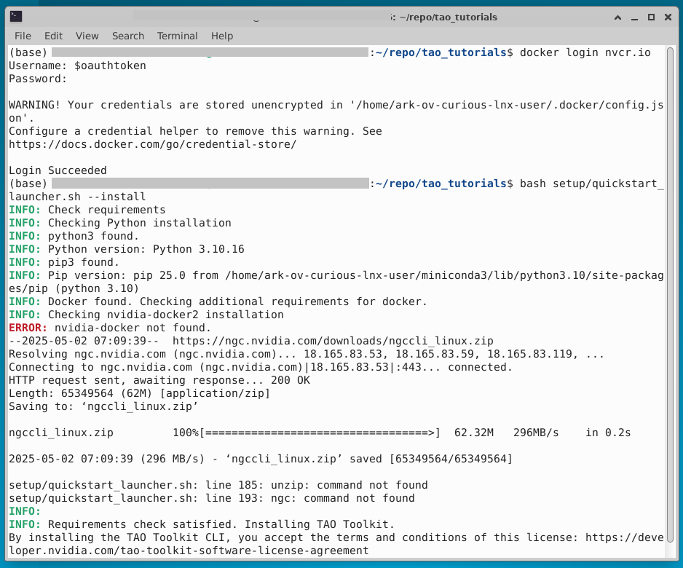Maximize the terminal window
Screen dimensions: 683x568
(651, 17)
